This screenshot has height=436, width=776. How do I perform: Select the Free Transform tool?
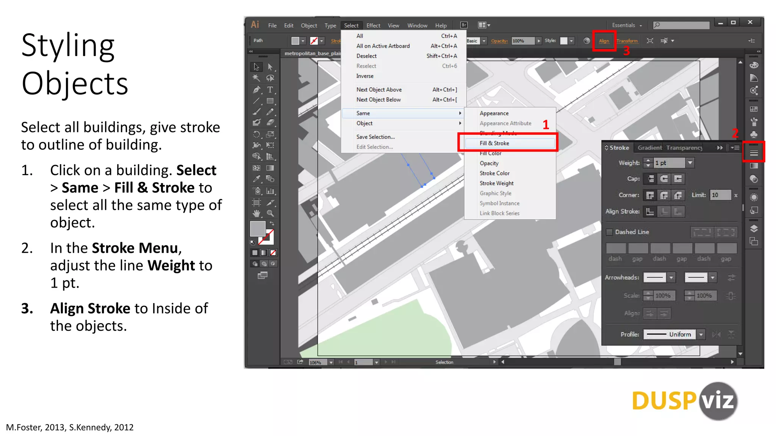[270, 145]
